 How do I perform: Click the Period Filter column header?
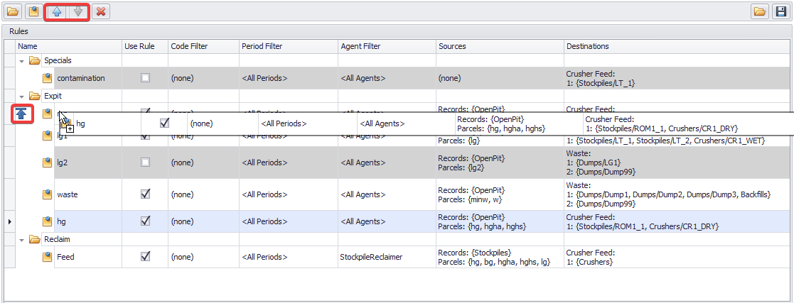pyautogui.click(x=262, y=46)
